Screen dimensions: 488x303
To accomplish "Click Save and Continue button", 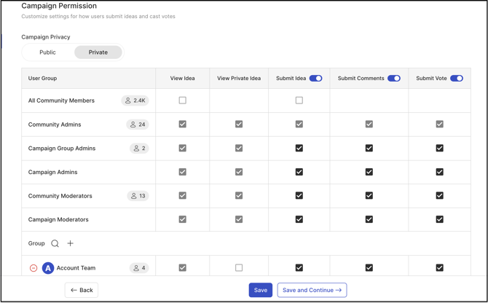I will [x=312, y=290].
